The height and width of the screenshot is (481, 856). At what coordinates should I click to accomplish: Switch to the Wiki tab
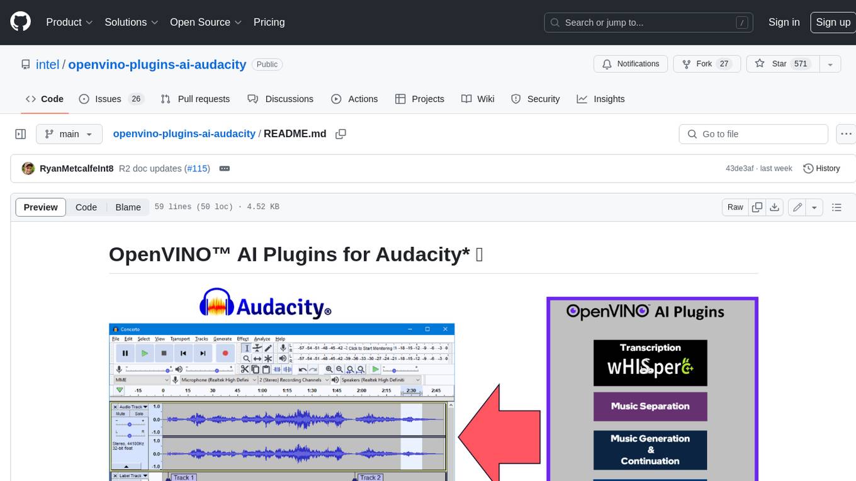478,99
